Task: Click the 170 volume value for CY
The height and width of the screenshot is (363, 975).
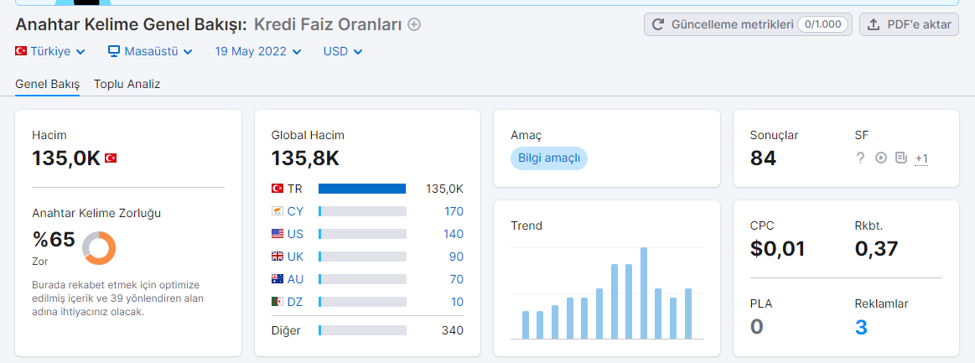Action: click(x=454, y=211)
